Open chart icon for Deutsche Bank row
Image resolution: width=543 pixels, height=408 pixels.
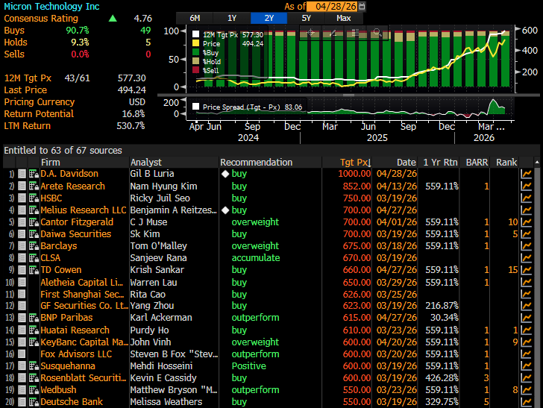point(527,402)
